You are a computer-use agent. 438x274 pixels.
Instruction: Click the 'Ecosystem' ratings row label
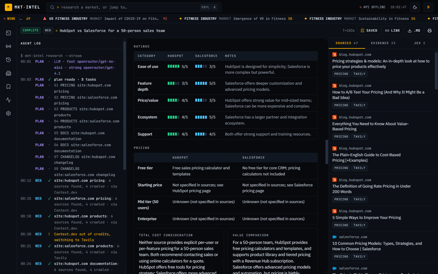tap(148, 117)
